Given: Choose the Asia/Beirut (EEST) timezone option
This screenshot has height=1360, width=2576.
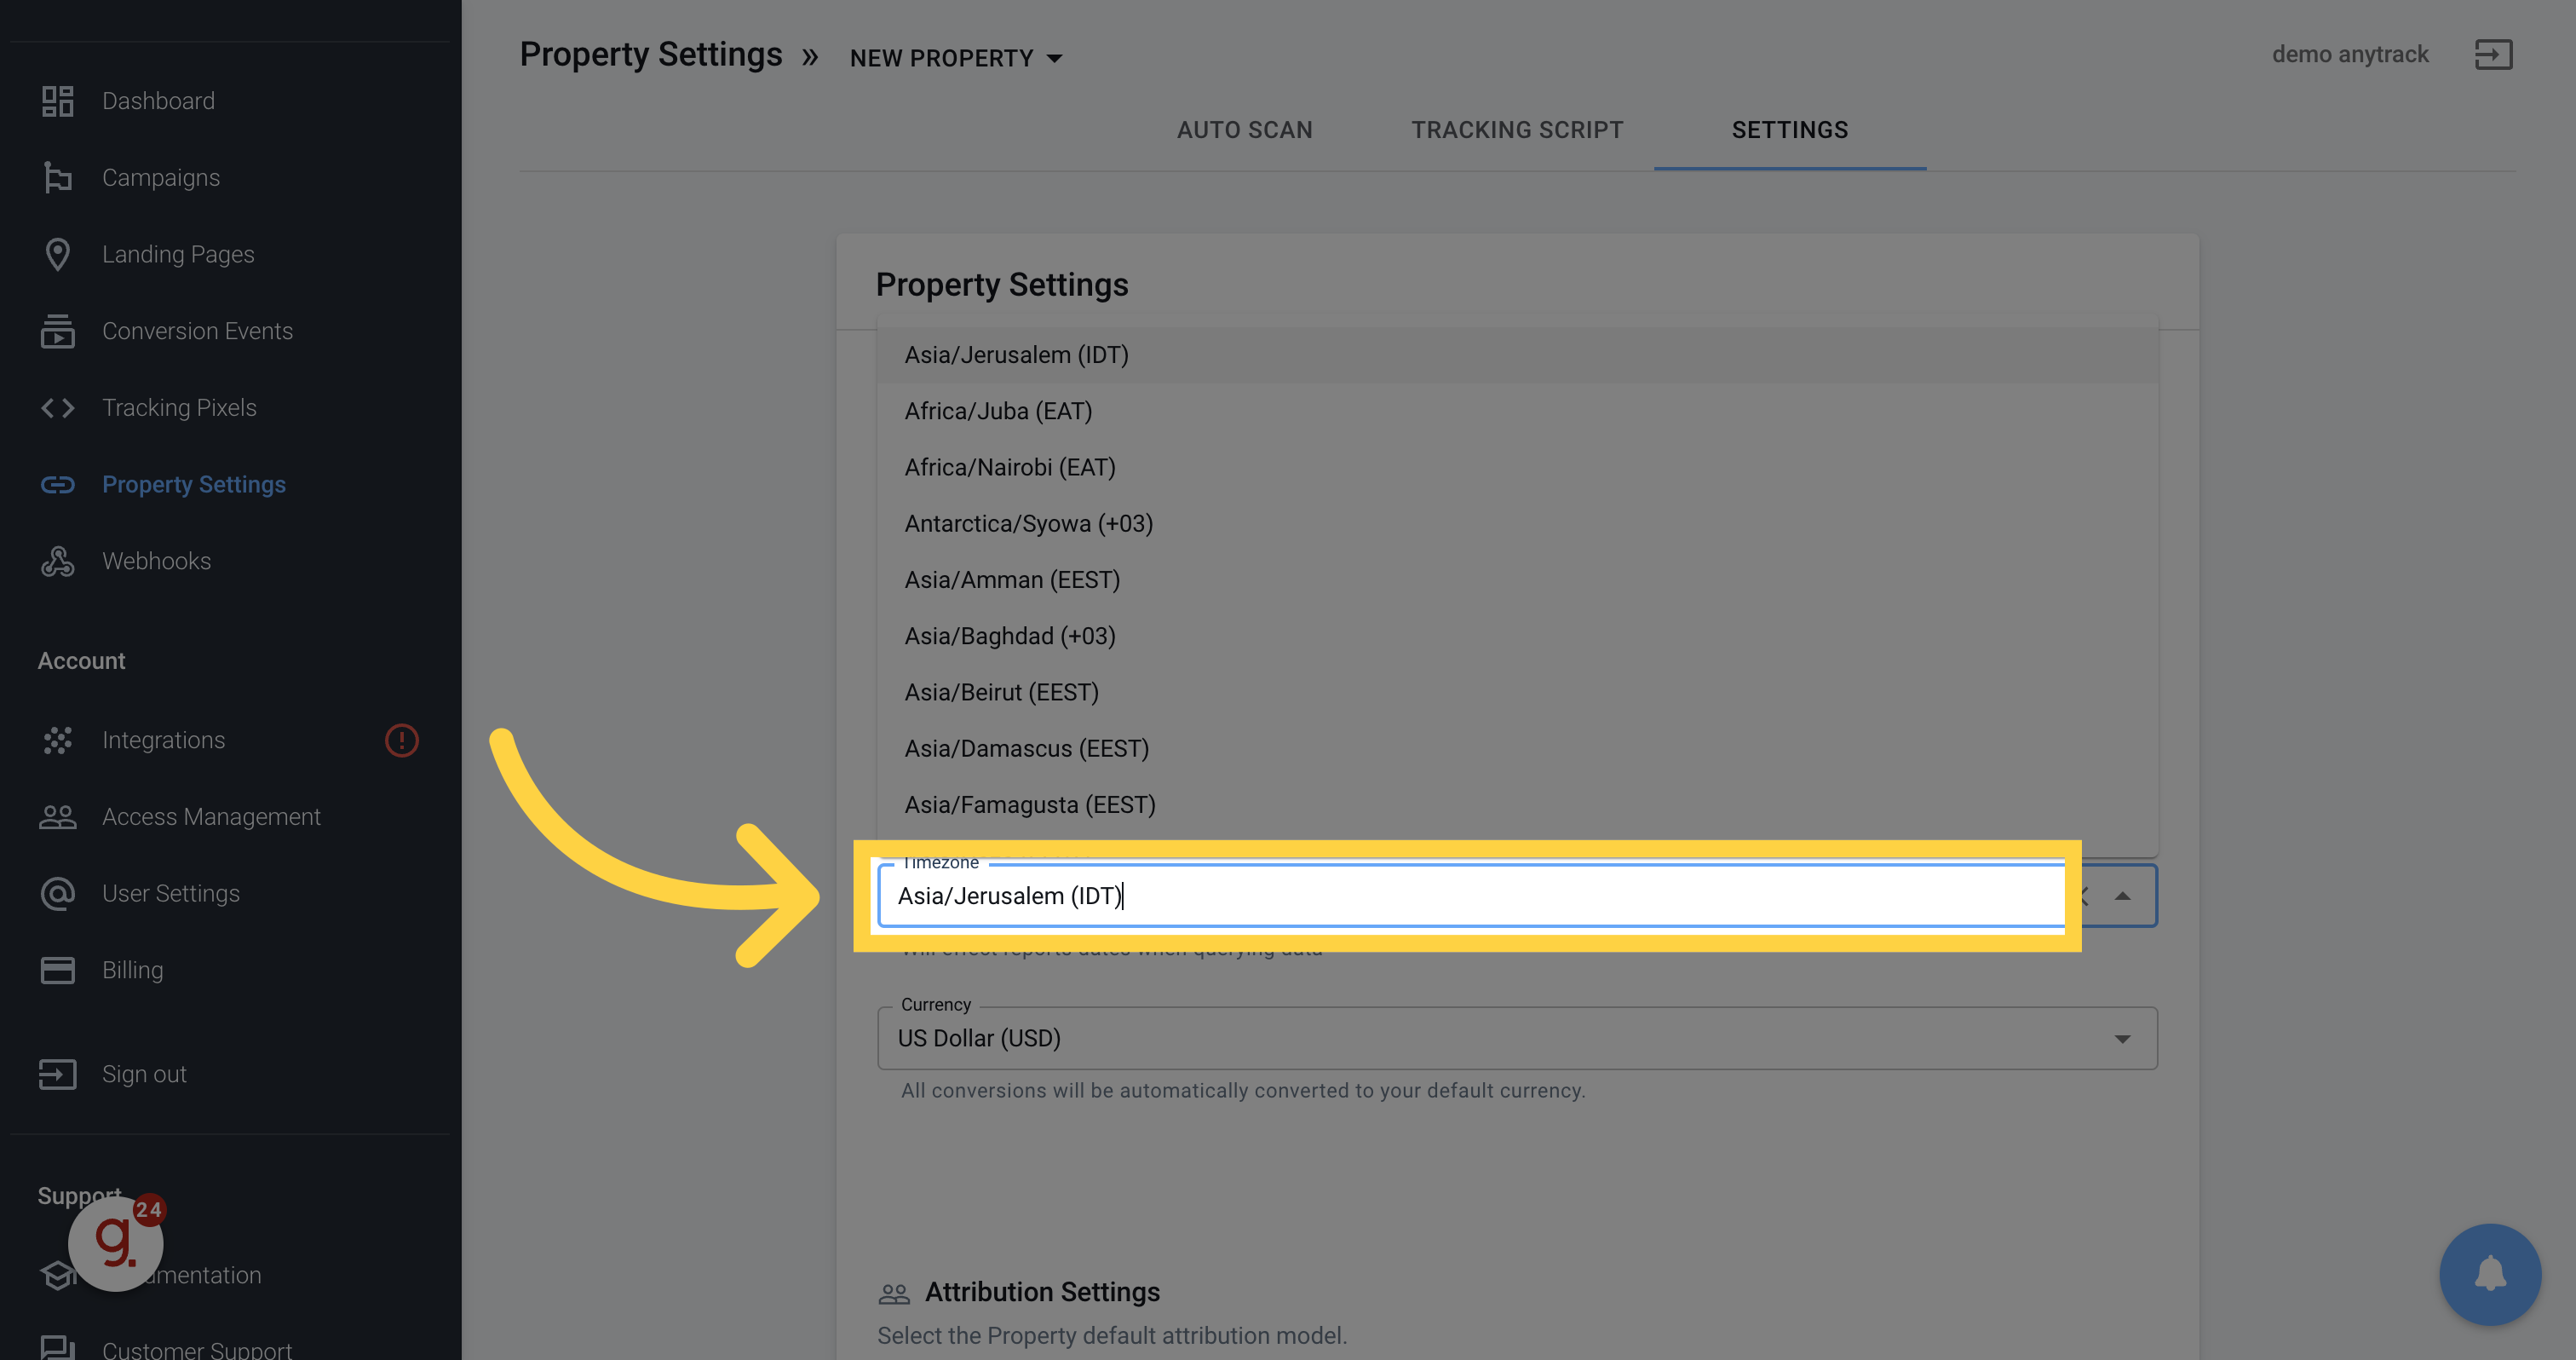Looking at the screenshot, I should click(x=1001, y=691).
